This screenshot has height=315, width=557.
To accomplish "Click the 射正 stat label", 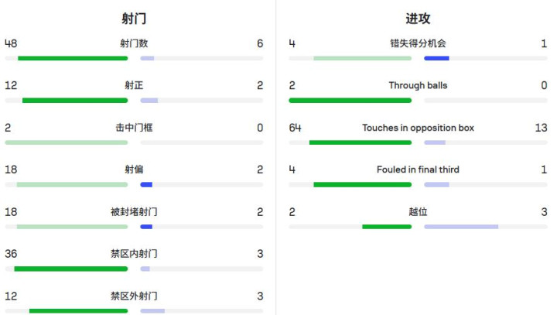I will click(x=134, y=85).
